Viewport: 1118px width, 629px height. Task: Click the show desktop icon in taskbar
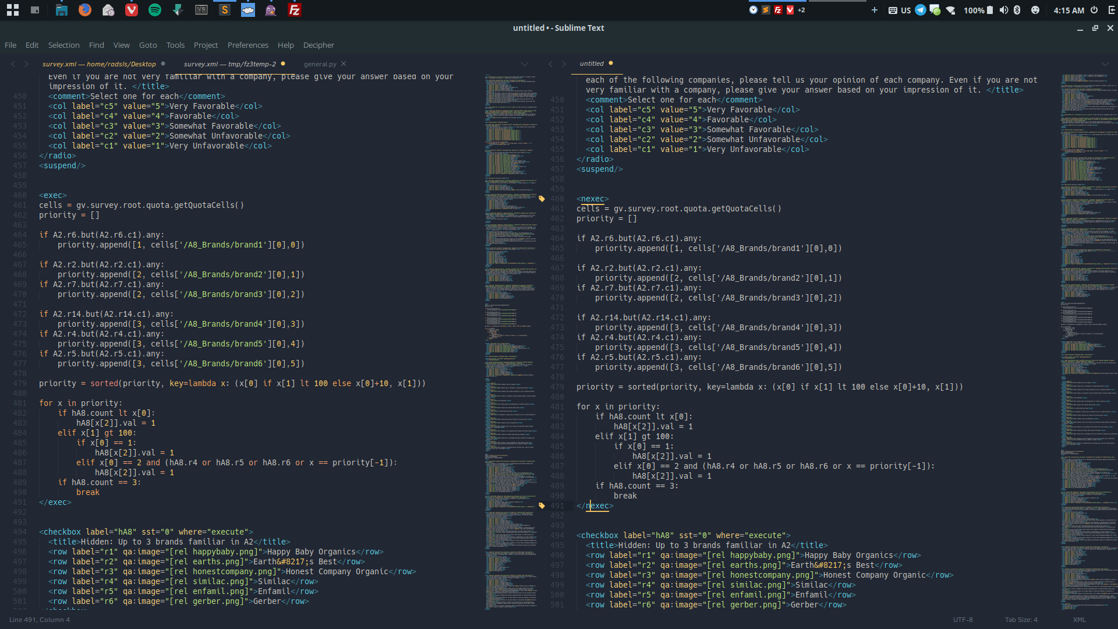(35, 10)
